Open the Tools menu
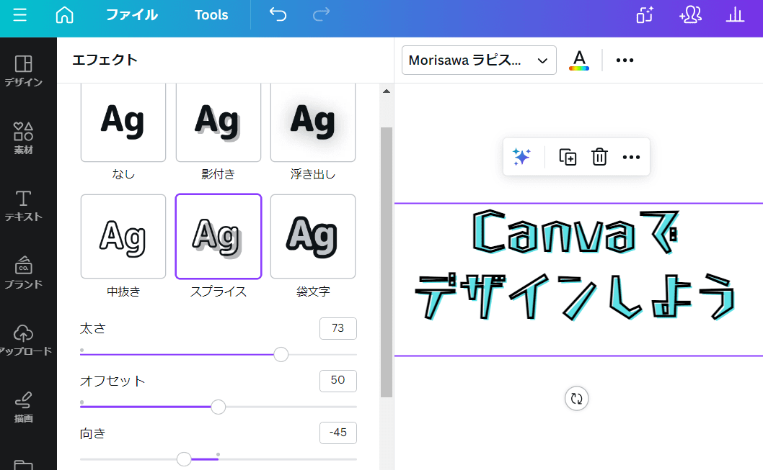This screenshot has height=470, width=763. pos(211,14)
